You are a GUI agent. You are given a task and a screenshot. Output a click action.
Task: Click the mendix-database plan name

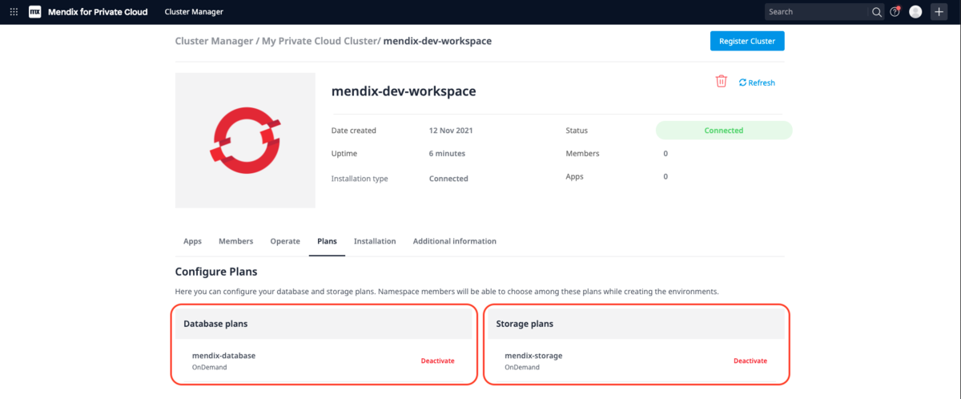click(223, 355)
